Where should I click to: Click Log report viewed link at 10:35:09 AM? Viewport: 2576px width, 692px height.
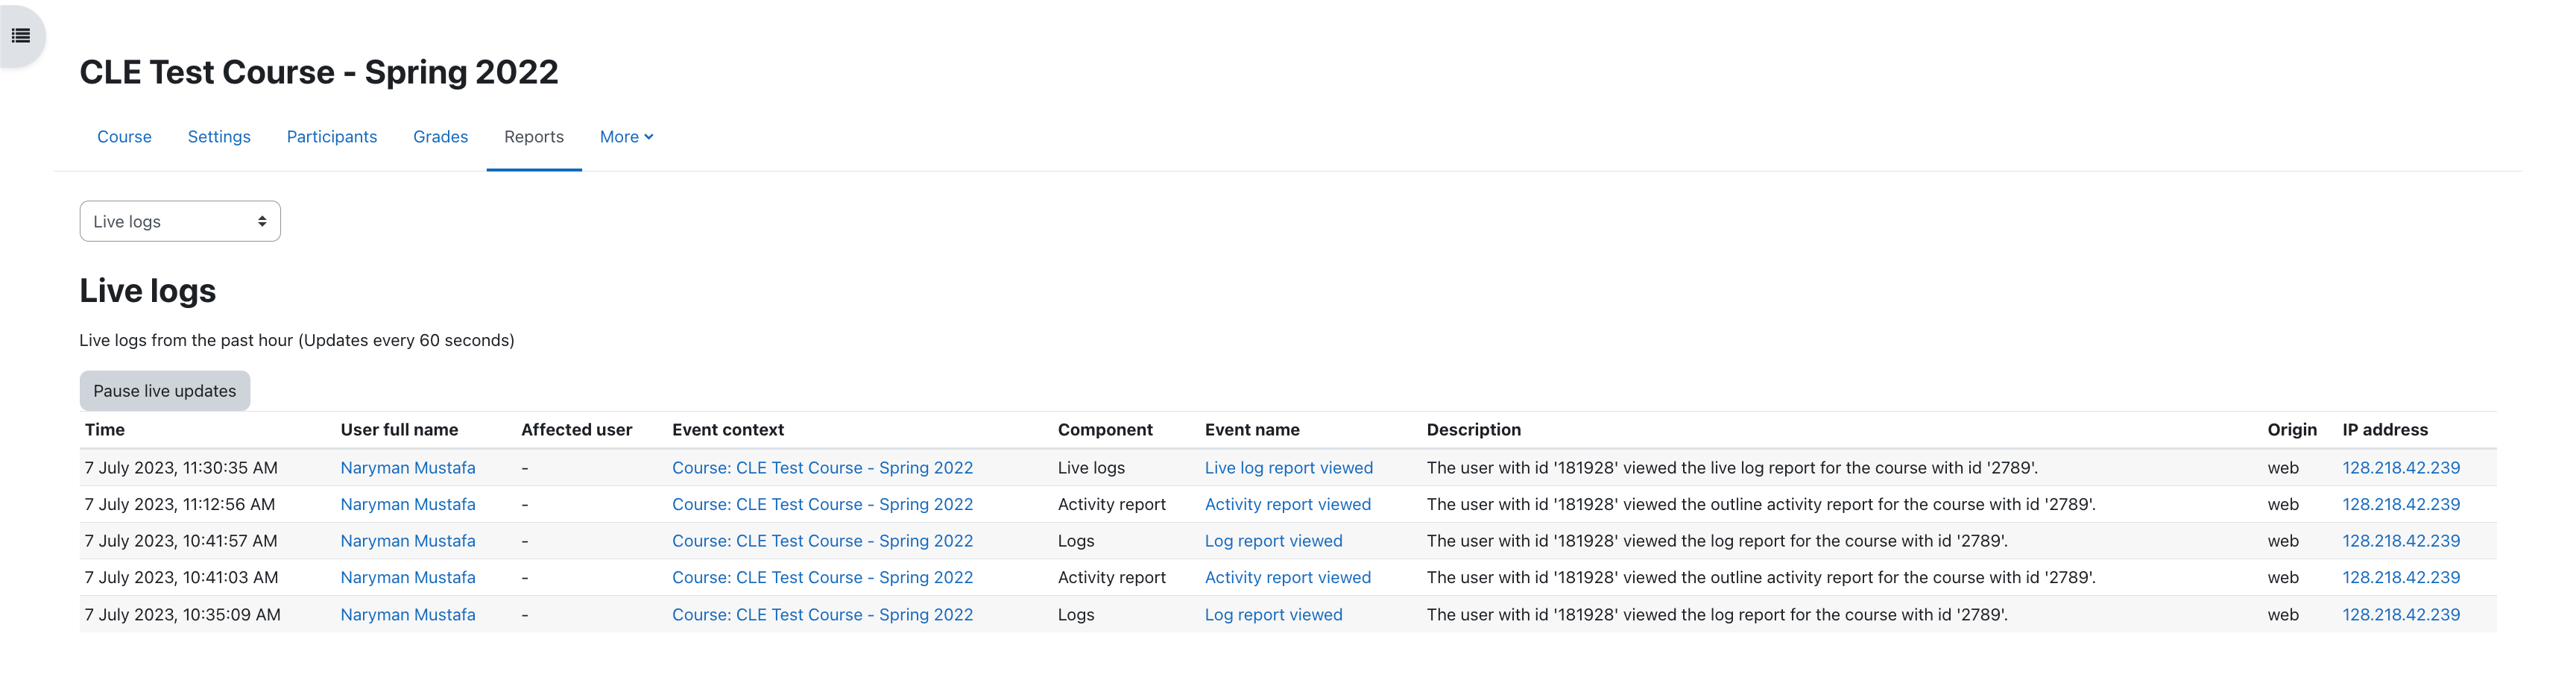point(1274,615)
